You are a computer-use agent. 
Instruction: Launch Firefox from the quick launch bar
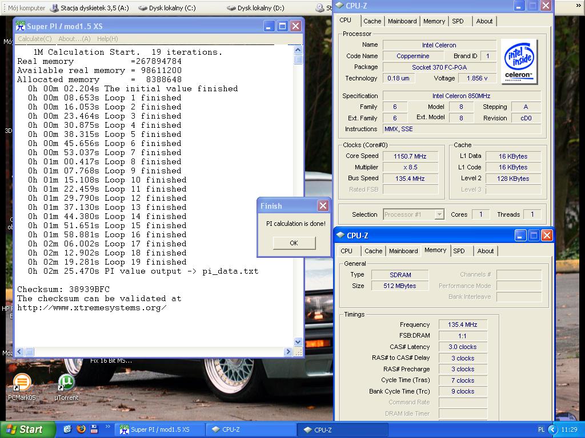(81, 429)
